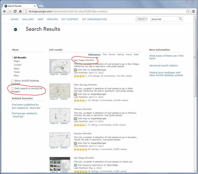Go to HOME navigation item
Viewport: 198px width, 174px height.
point(15,19)
